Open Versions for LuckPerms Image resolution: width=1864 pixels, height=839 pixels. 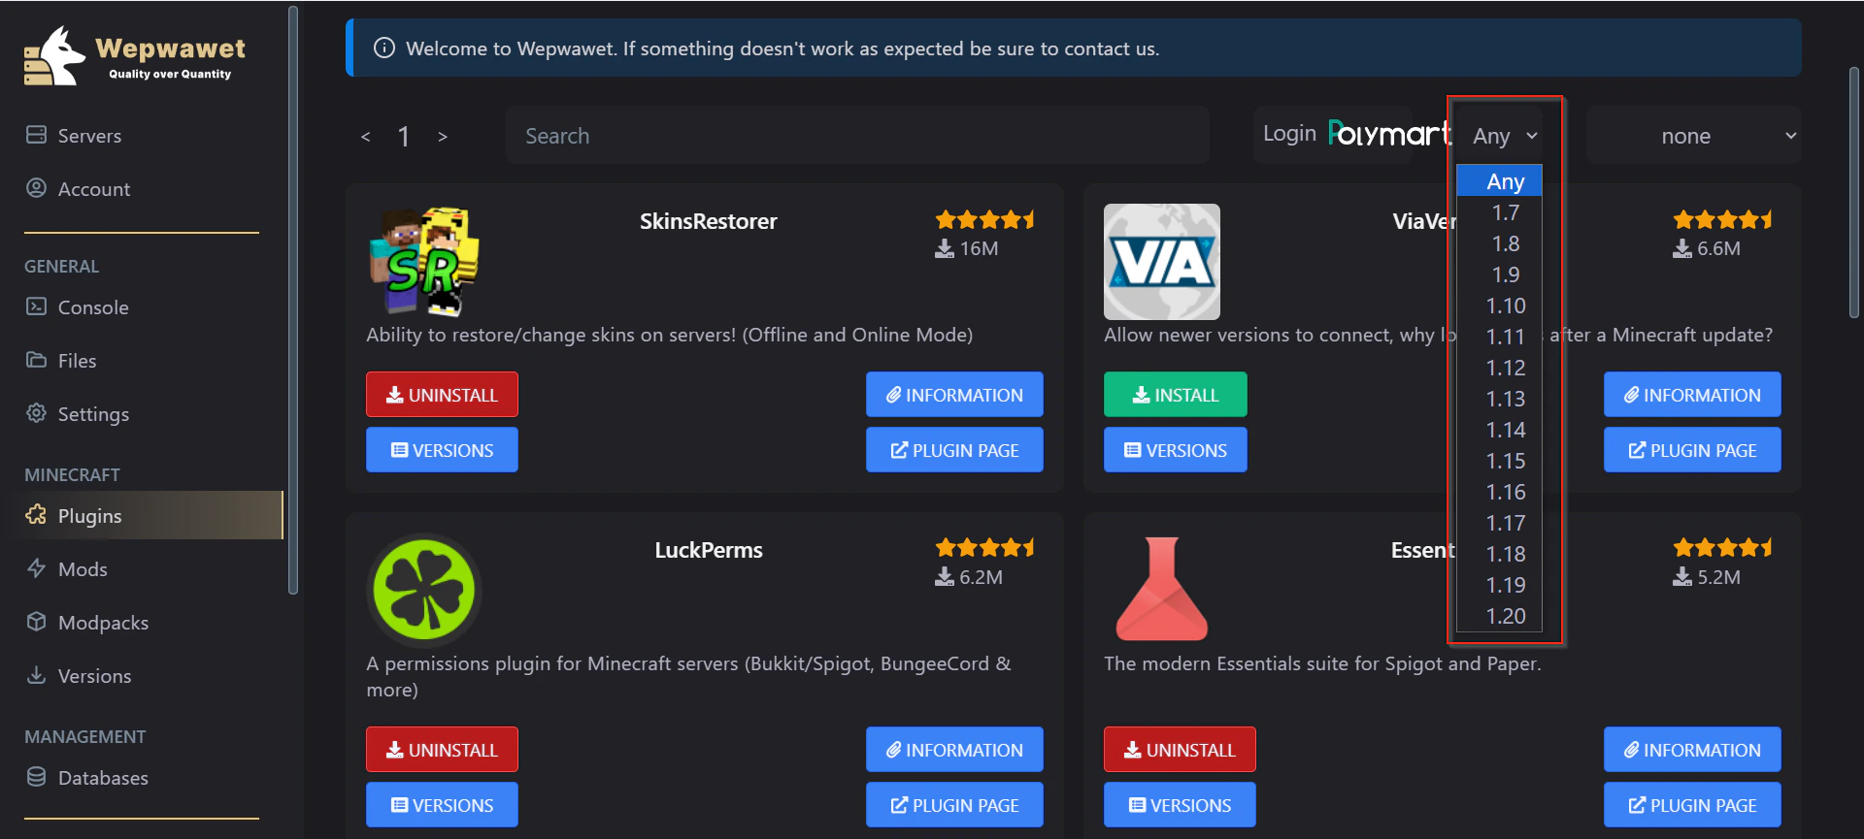tap(442, 805)
